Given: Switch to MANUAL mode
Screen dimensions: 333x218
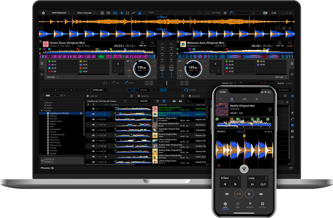Looking at the screenshot, I should (143, 90).
